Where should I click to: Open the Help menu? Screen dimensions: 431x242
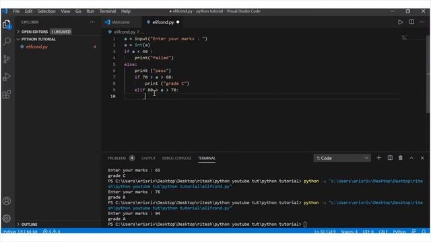point(126,11)
